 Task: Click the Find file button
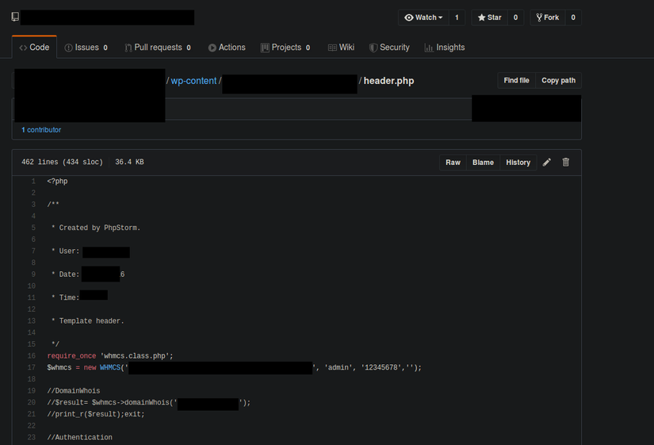click(x=516, y=80)
